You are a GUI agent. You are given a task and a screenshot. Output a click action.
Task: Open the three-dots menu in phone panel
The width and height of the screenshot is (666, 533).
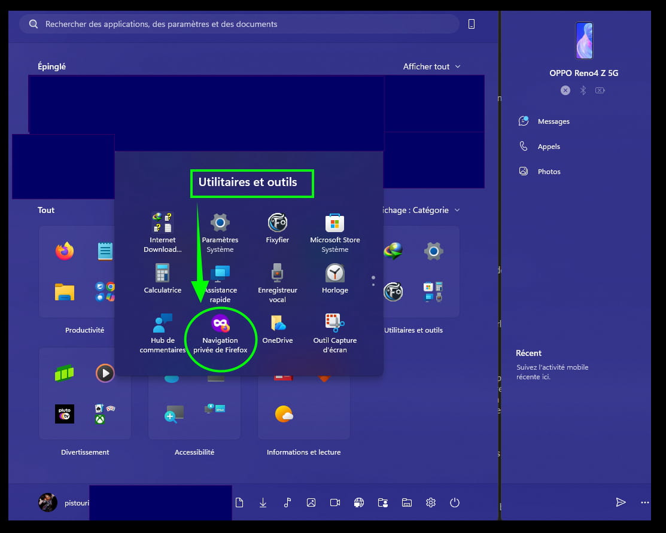(x=644, y=502)
